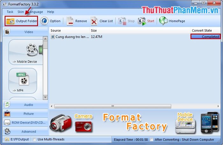Click the Convert State column header

point(205,31)
